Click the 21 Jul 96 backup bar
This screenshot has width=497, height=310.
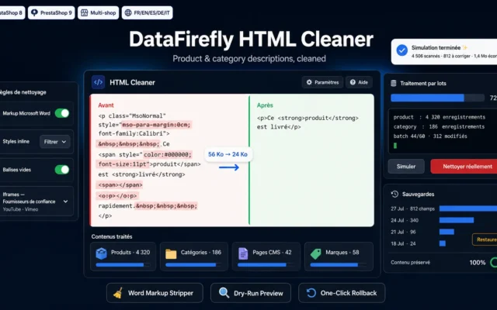[447, 232]
